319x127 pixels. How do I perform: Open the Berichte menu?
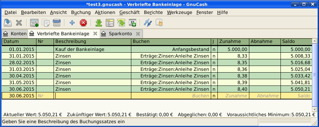(153, 12)
